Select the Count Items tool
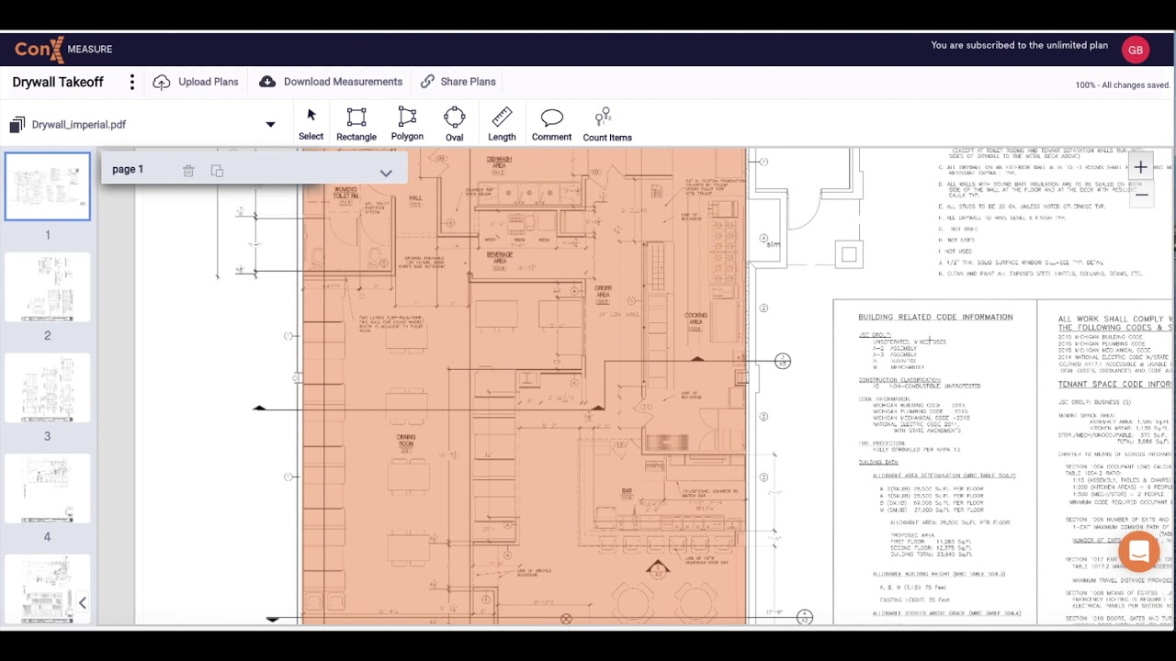Viewport: 1176px width, 661px height. [607, 124]
